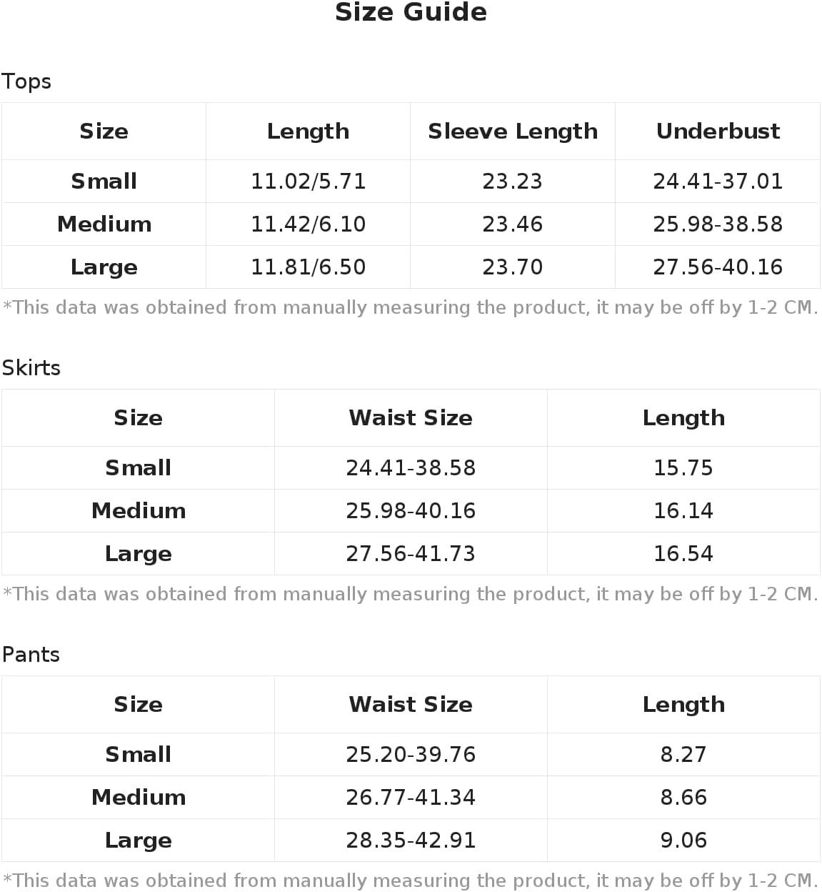Select the Small row in Pants table
The width and height of the screenshot is (822, 892).
(411, 755)
